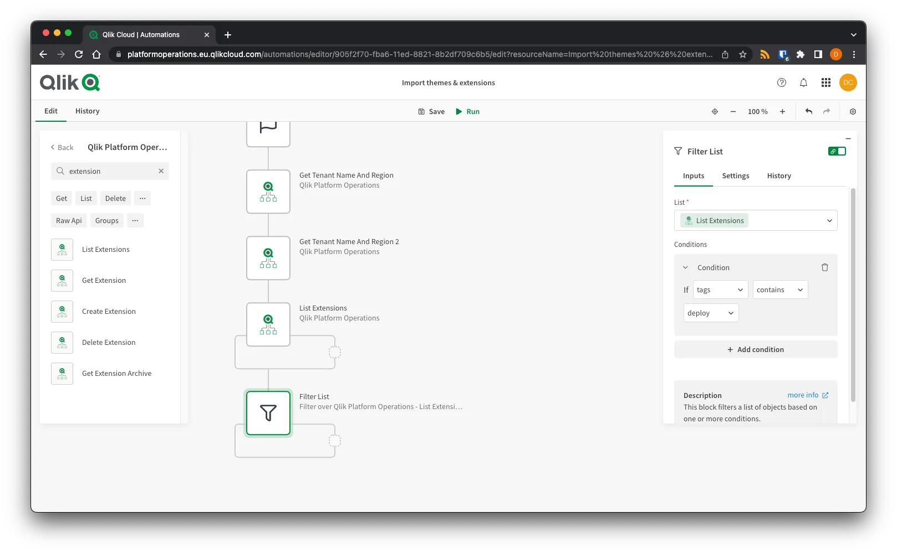Image resolution: width=897 pixels, height=553 pixels.
Task: Follow the more info link
Action: (x=807, y=395)
